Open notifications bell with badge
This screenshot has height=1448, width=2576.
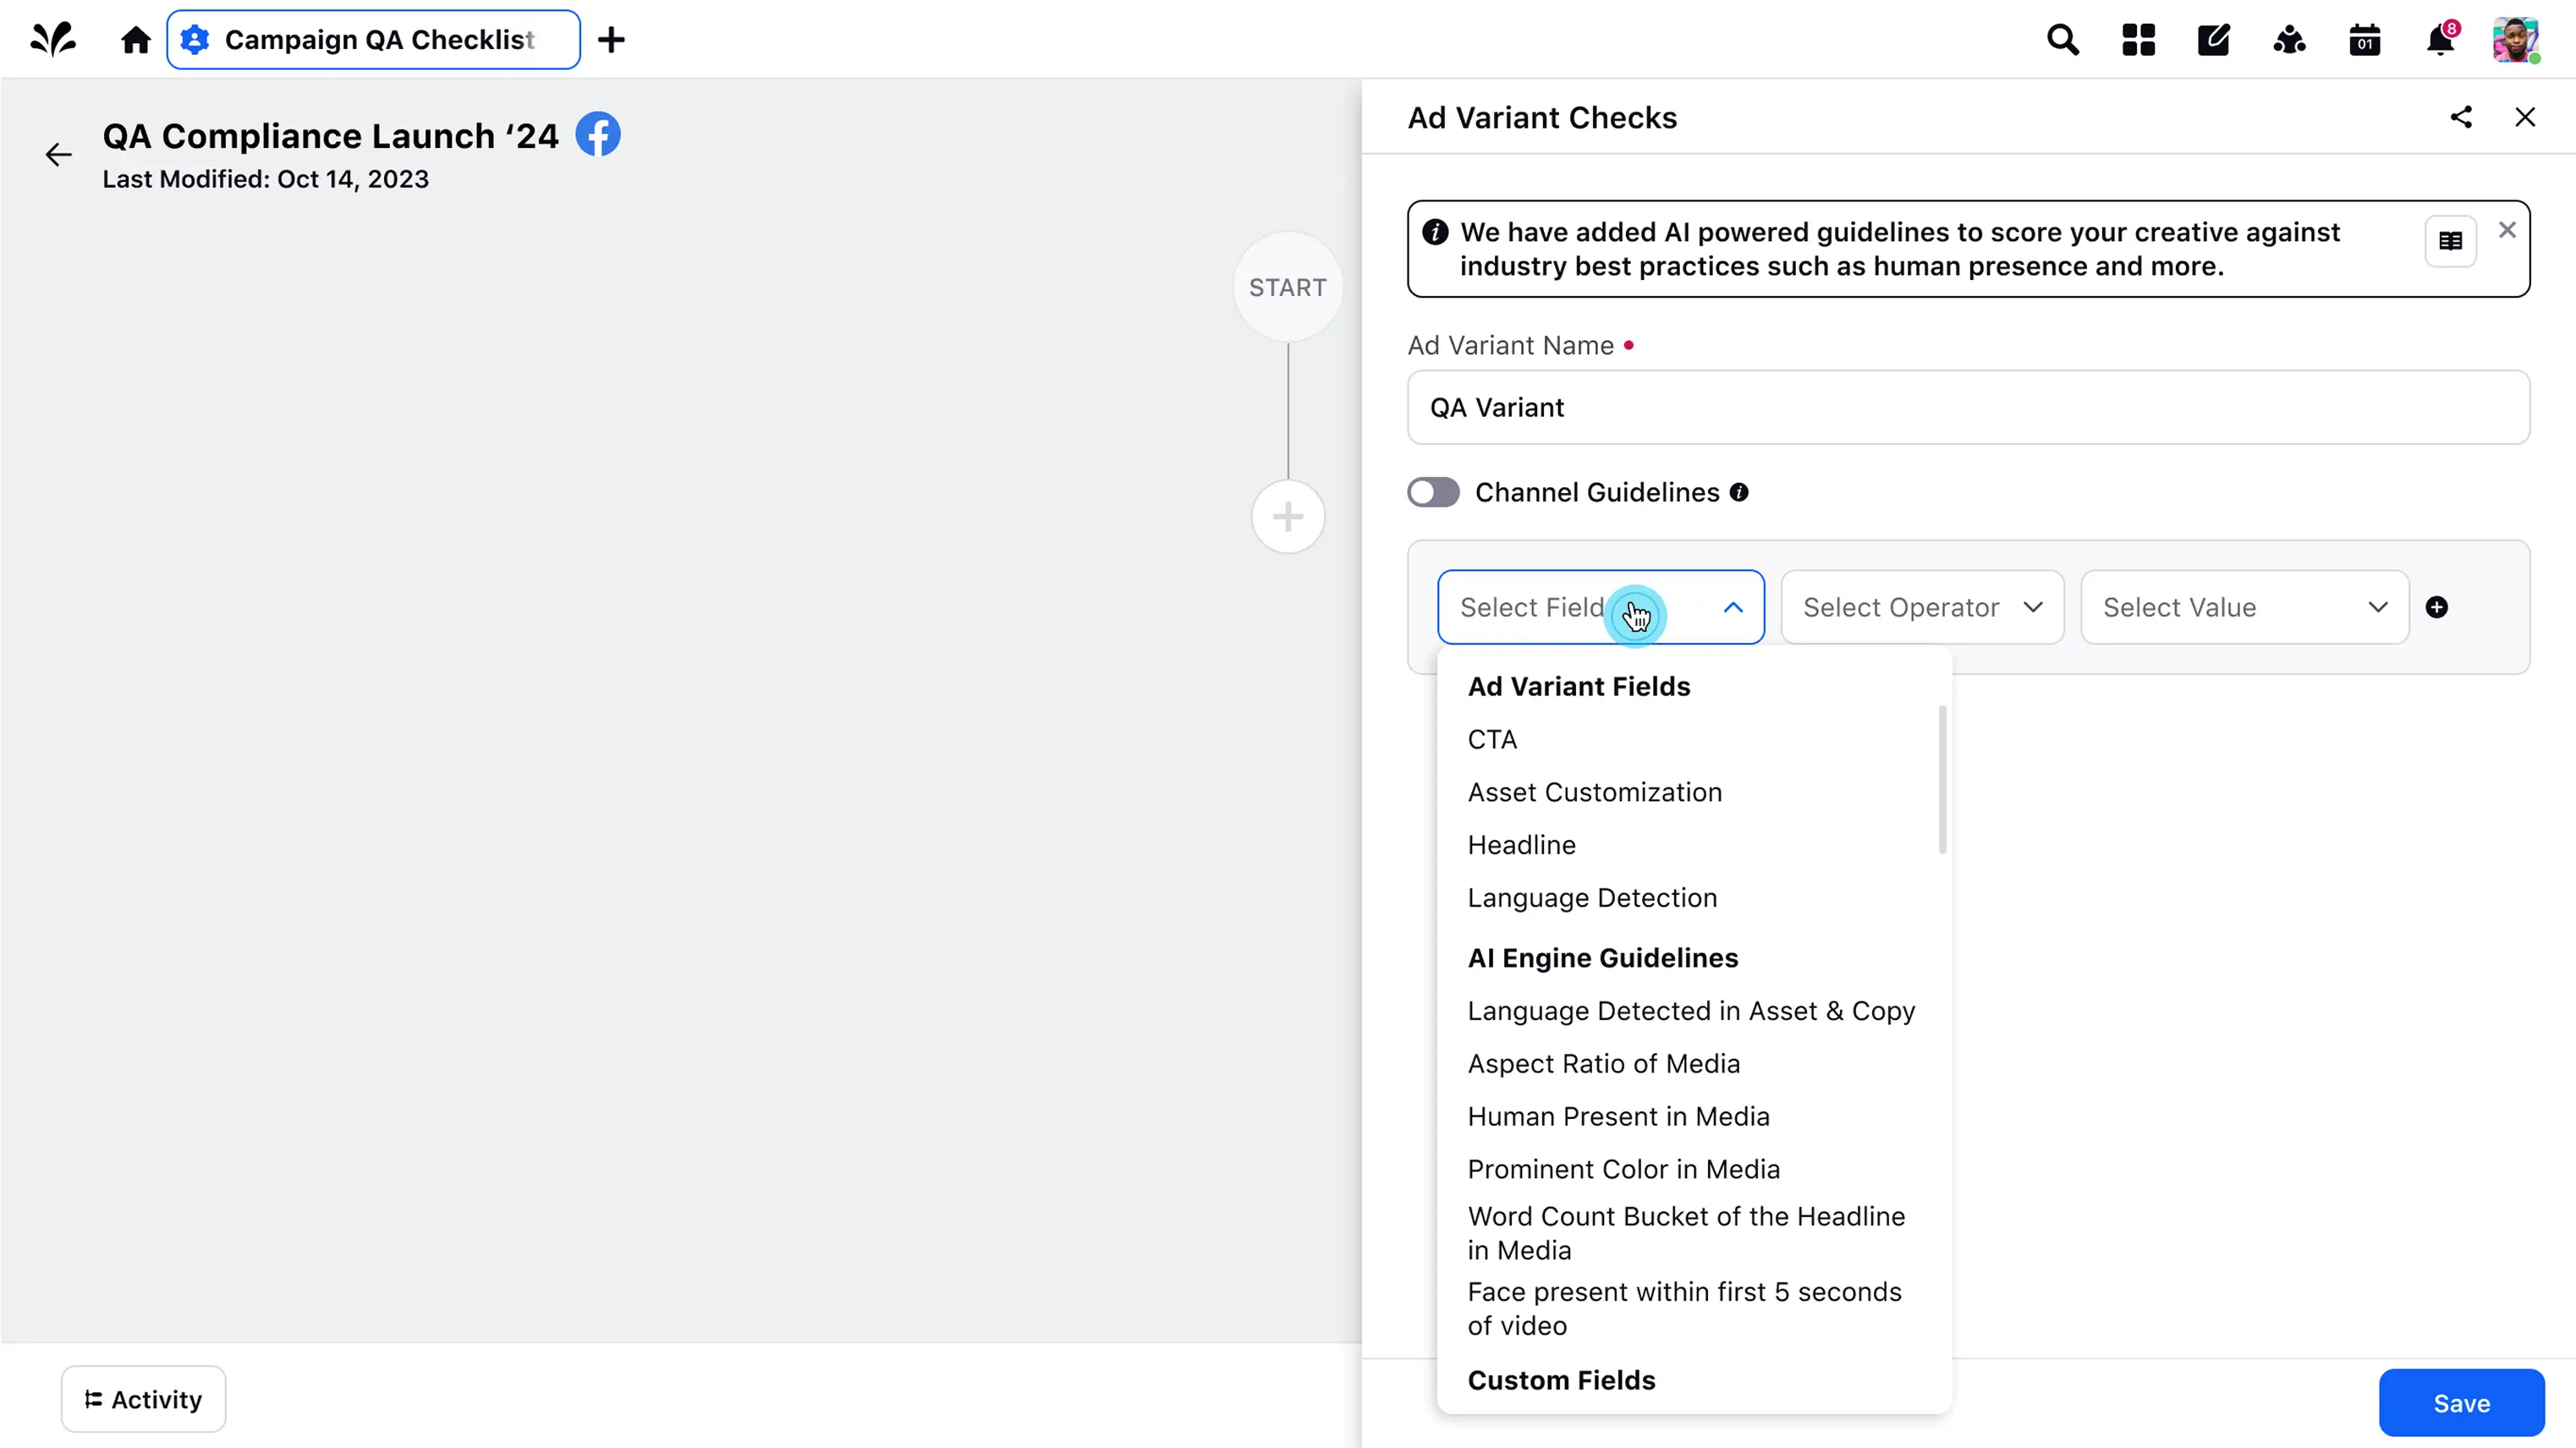2440,40
